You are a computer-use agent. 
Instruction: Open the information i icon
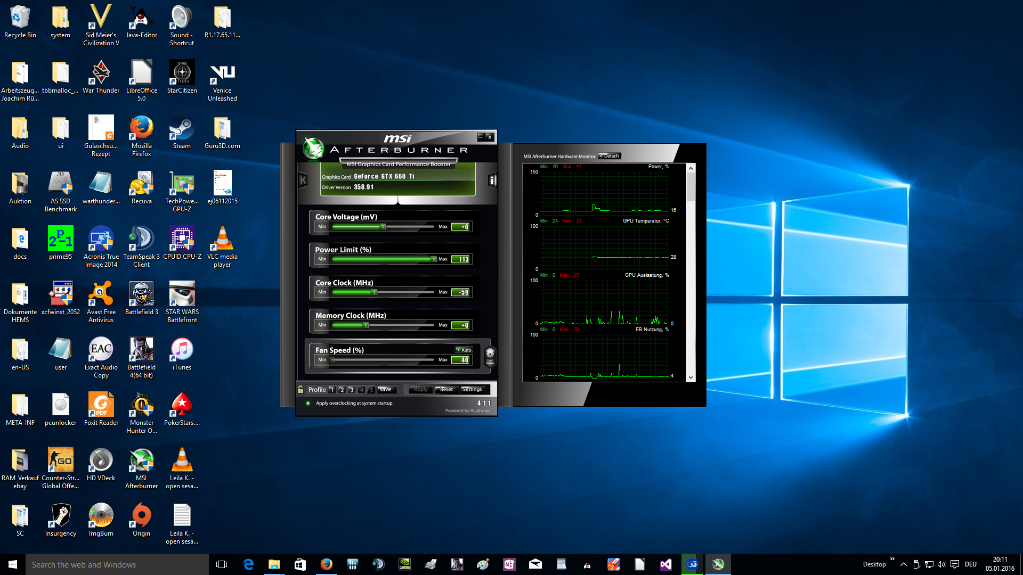[x=492, y=180]
